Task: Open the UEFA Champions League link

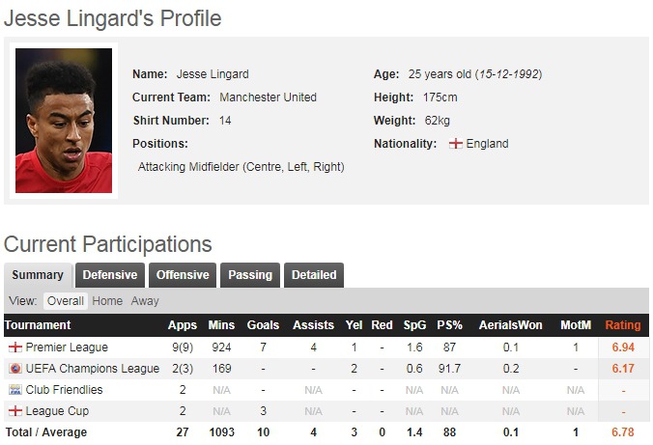Action: pyautogui.click(x=93, y=368)
